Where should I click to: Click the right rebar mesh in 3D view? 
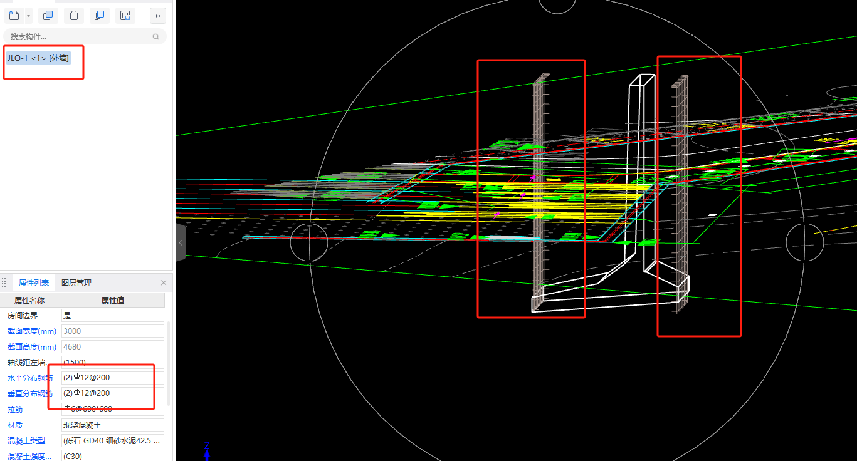(680, 194)
